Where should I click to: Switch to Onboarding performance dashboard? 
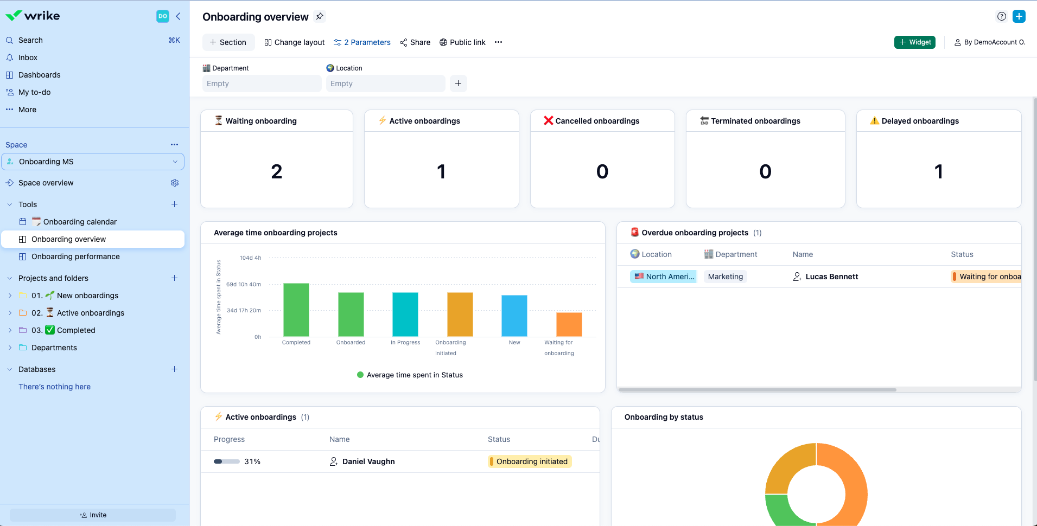point(75,256)
